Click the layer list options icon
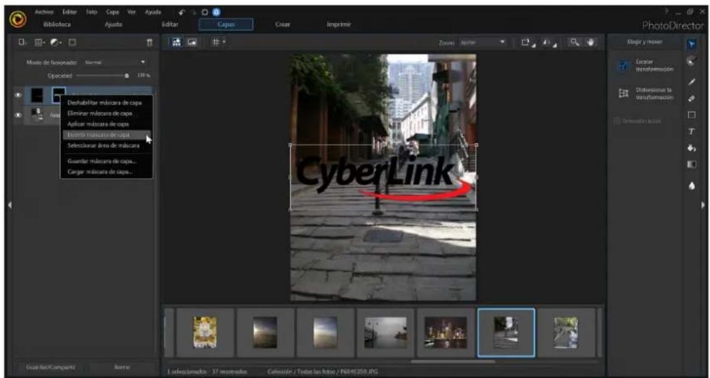The width and height of the screenshot is (710, 378). click(39, 42)
